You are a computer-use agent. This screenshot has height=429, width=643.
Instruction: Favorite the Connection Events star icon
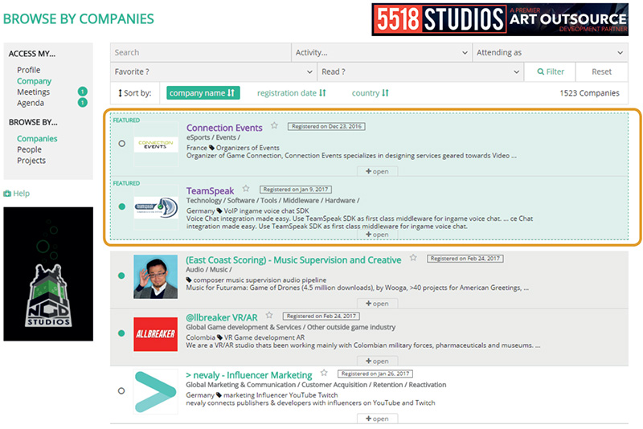(x=274, y=126)
